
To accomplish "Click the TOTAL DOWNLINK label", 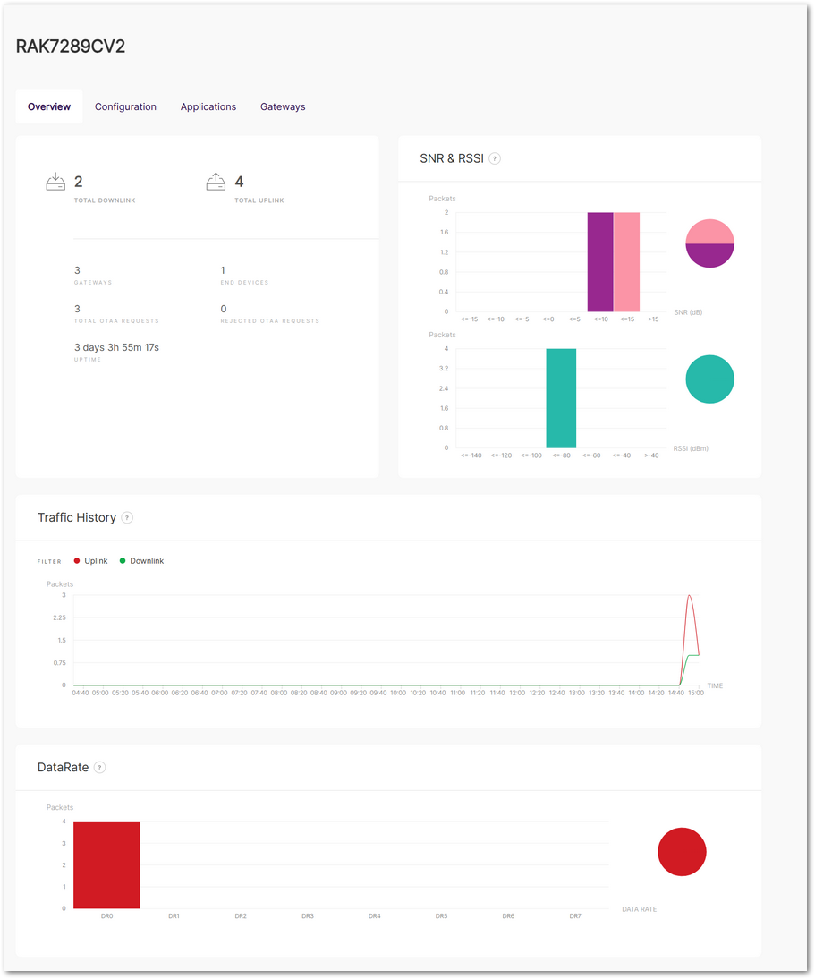I will [105, 200].
